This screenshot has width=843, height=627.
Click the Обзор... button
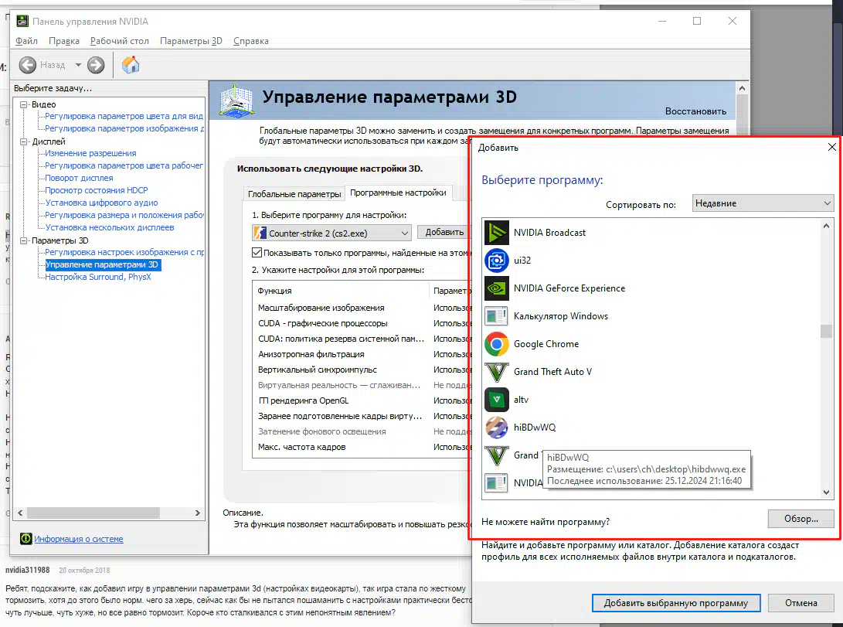801,519
